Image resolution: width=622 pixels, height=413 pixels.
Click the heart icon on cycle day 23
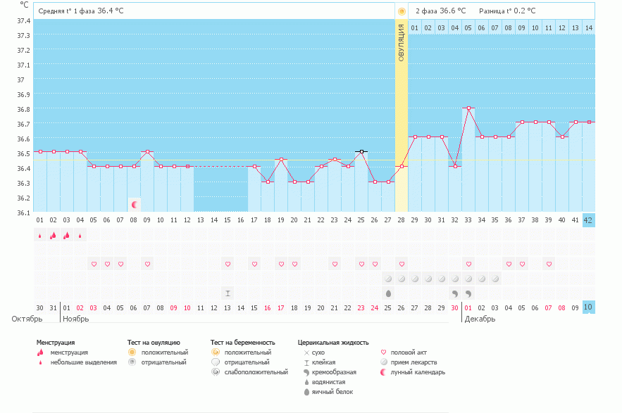coord(335,264)
